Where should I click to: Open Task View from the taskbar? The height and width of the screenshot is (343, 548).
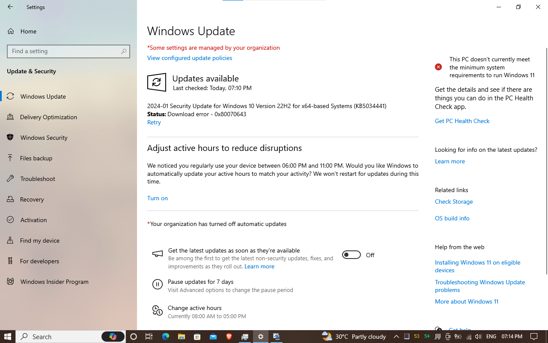point(149,337)
